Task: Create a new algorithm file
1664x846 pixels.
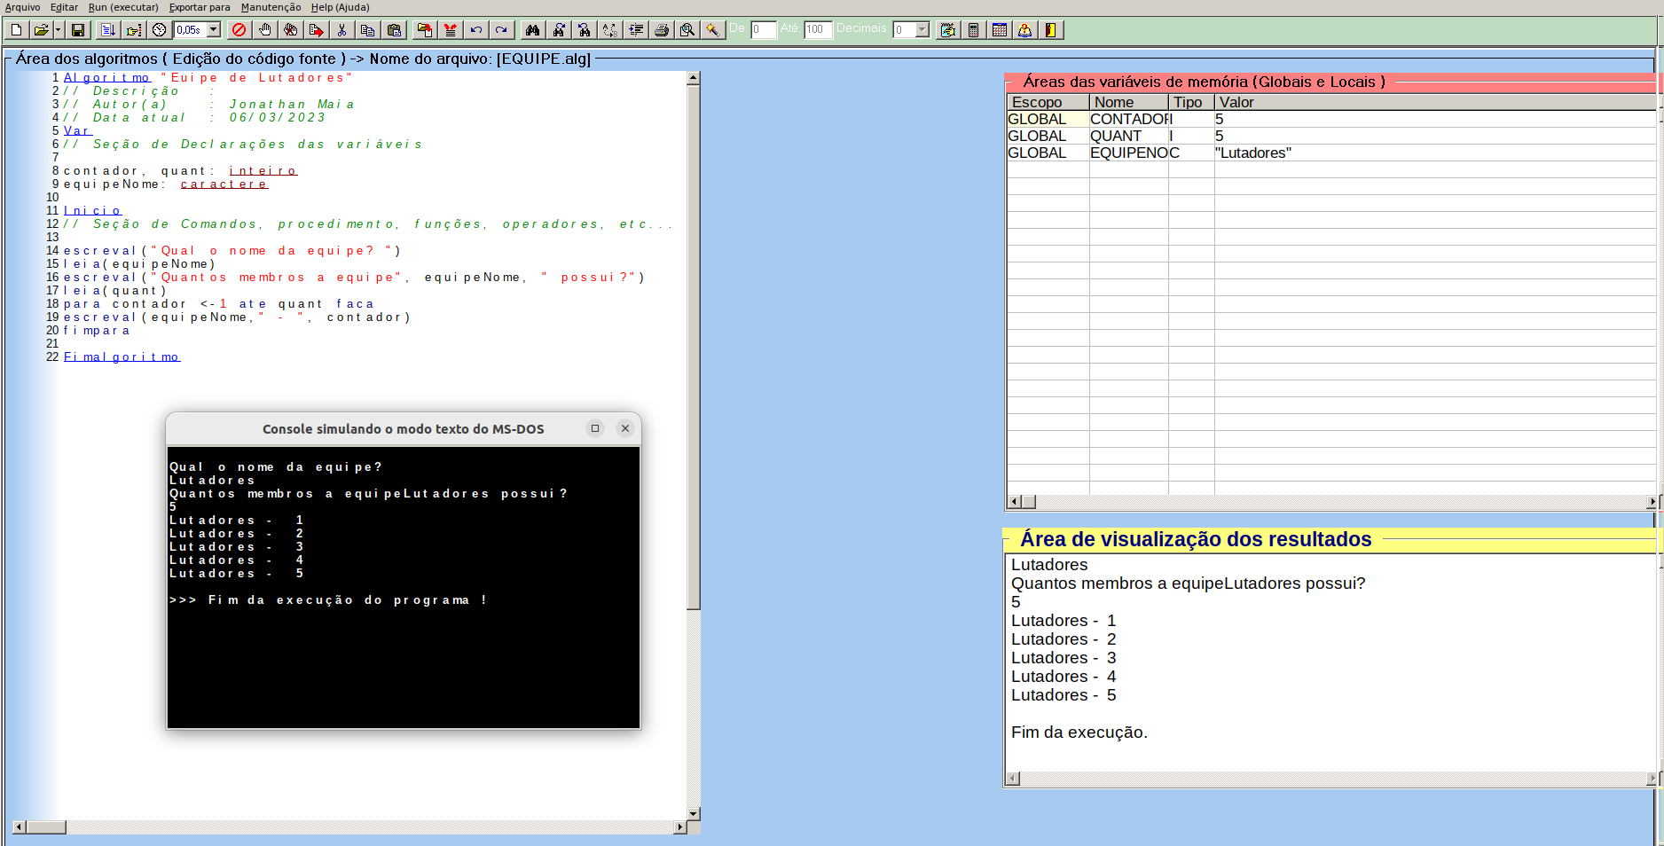Action: click(x=16, y=30)
